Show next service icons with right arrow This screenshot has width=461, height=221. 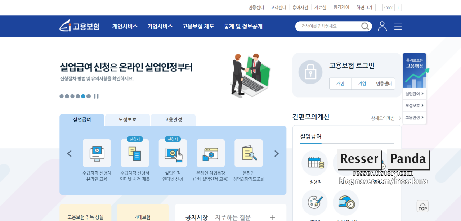(276, 154)
